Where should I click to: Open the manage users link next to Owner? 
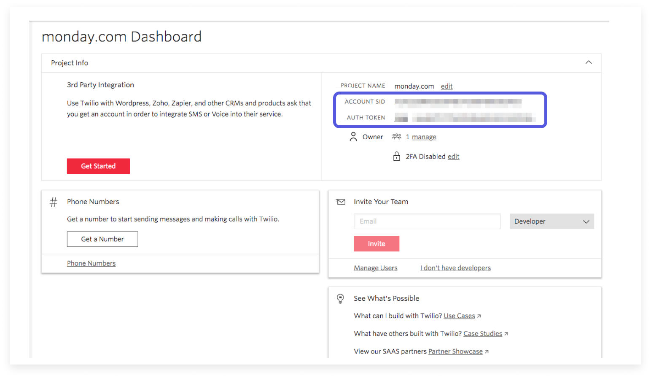pyautogui.click(x=424, y=137)
